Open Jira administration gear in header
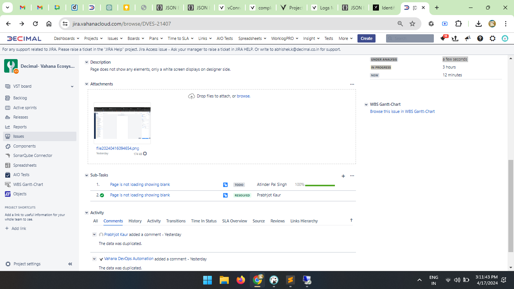Screen dimensions: 514x289 pos(493,38)
